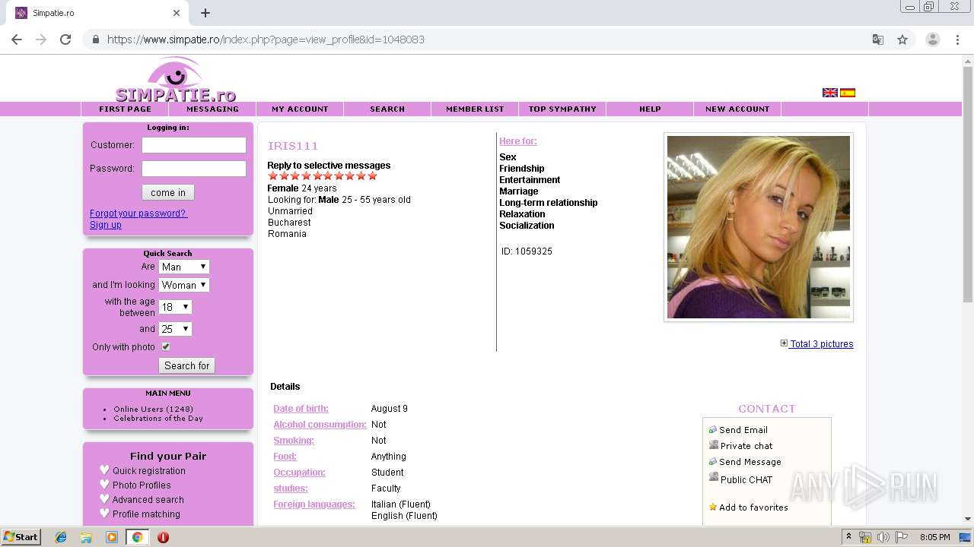Open the FIRST PAGE menu item
The image size is (974, 547).
[x=125, y=109]
